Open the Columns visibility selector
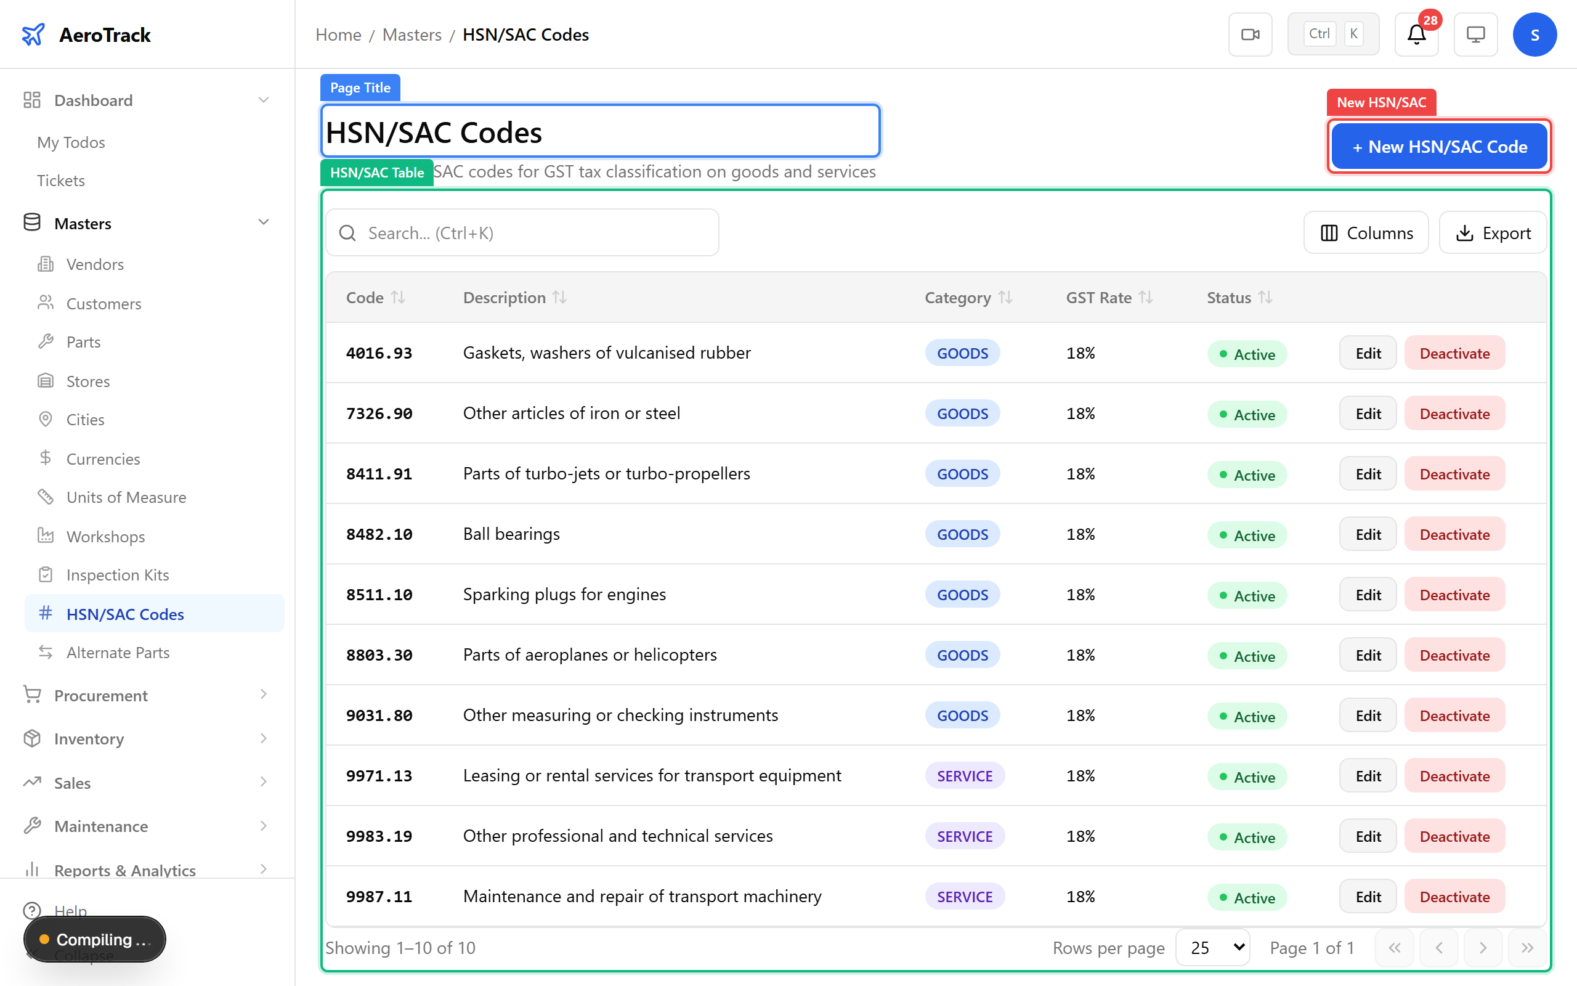The width and height of the screenshot is (1577, 986). [1366, 233]
